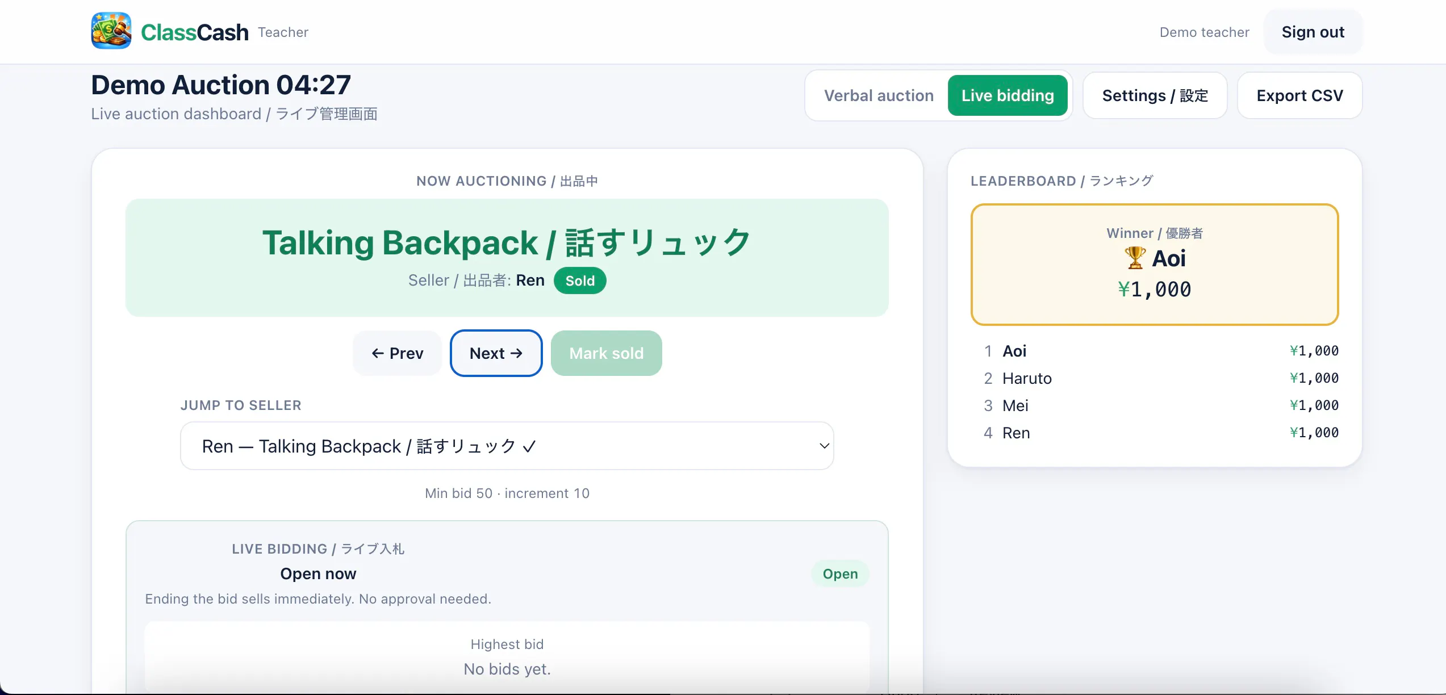Expand the Jump to Seller dropdown

507,446
